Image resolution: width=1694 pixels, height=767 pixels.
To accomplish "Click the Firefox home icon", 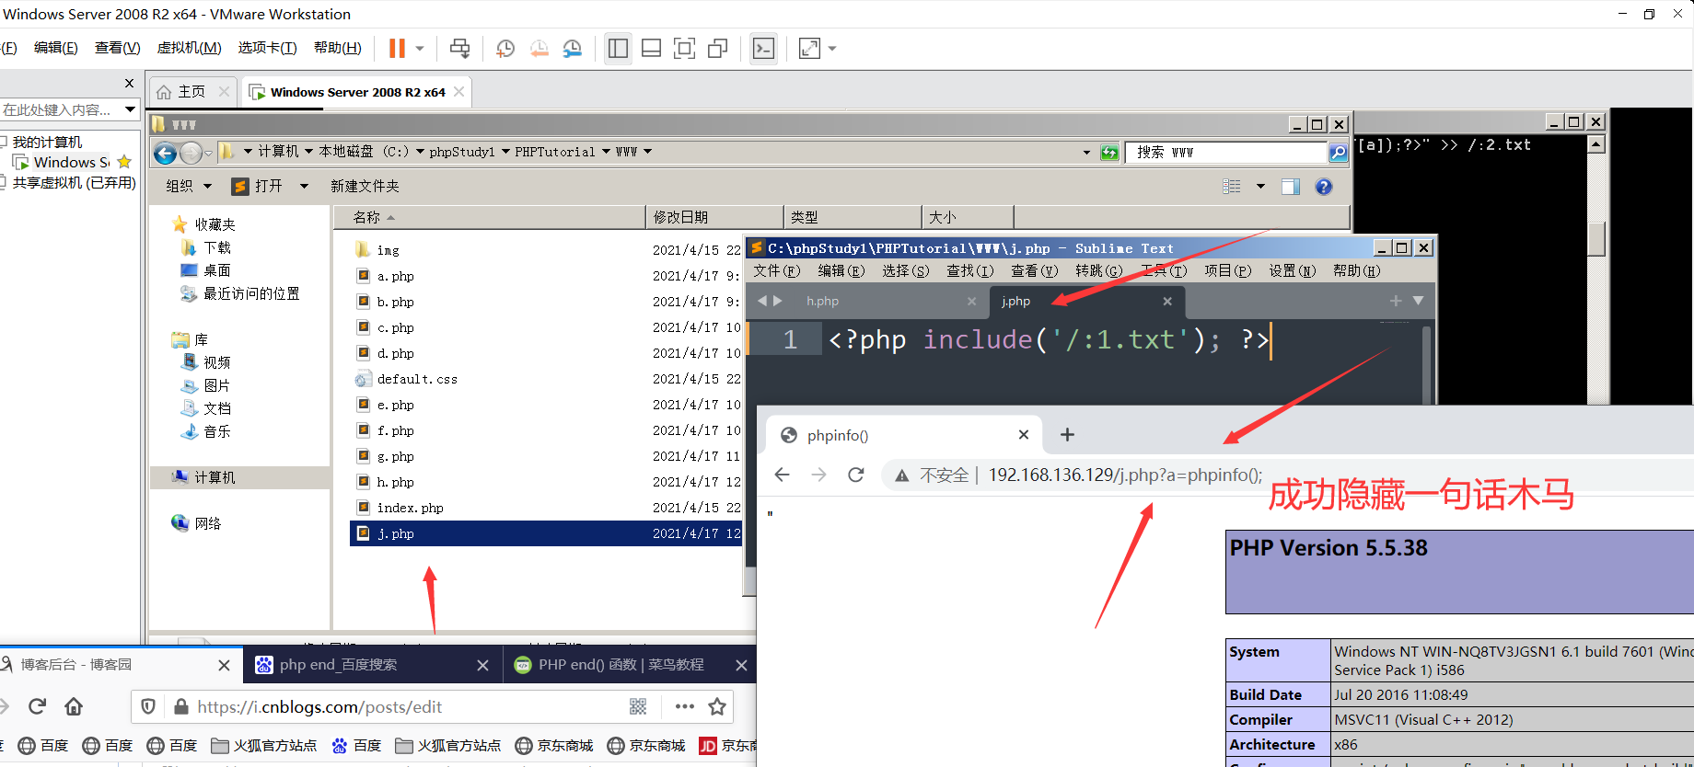I will (74, 706).
